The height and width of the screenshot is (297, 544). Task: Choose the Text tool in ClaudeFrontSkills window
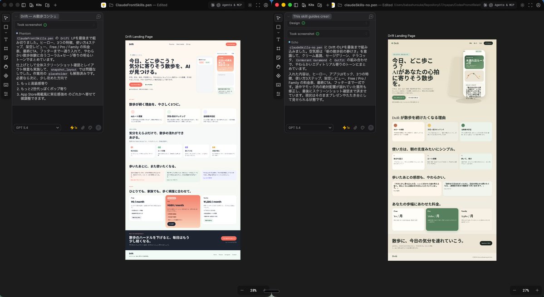(x=6, y=39)
